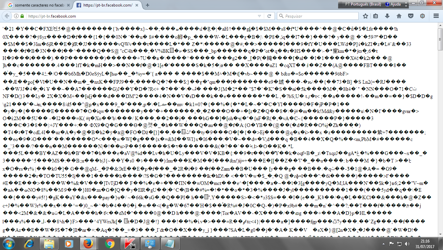Screen dimensions: 443x250
Task: Switch to the Google search tab
Action: 38,5
